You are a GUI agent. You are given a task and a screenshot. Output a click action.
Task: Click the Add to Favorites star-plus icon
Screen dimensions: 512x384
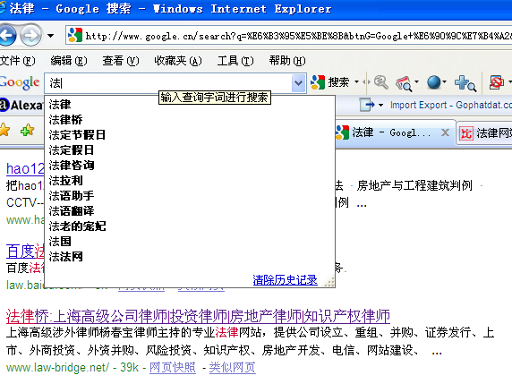point(28,130)
